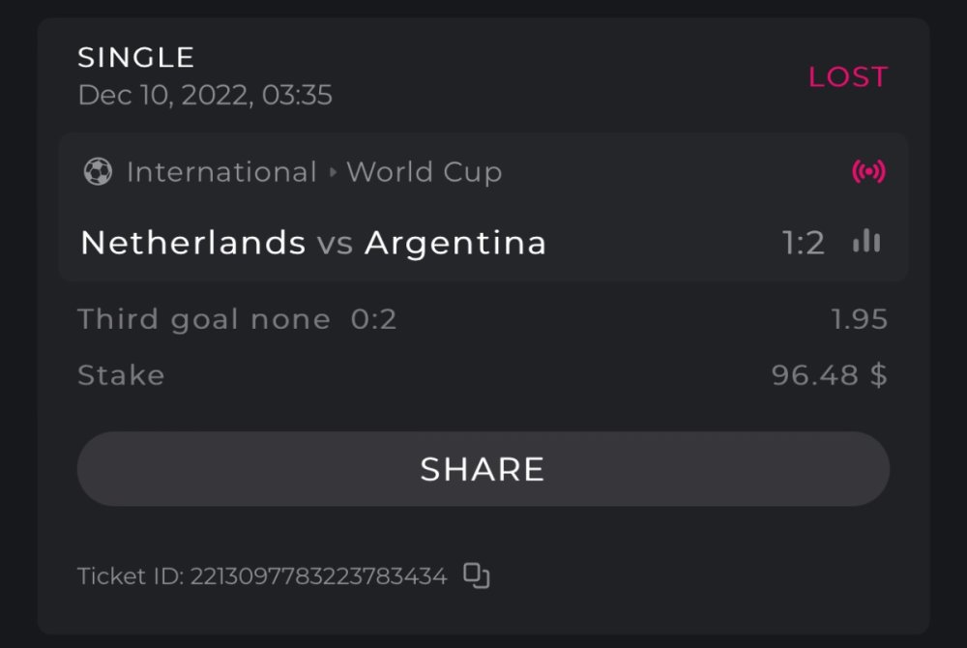Click the vs text between teams
Screen dimensions: 967x648
[x=335, y=244]
